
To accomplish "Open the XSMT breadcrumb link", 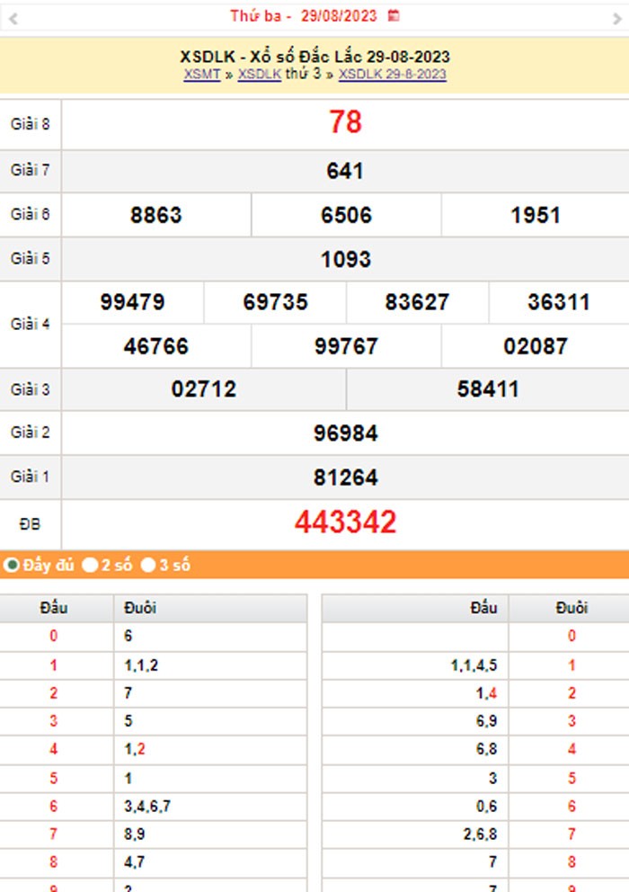I will [x=202, y=75].
